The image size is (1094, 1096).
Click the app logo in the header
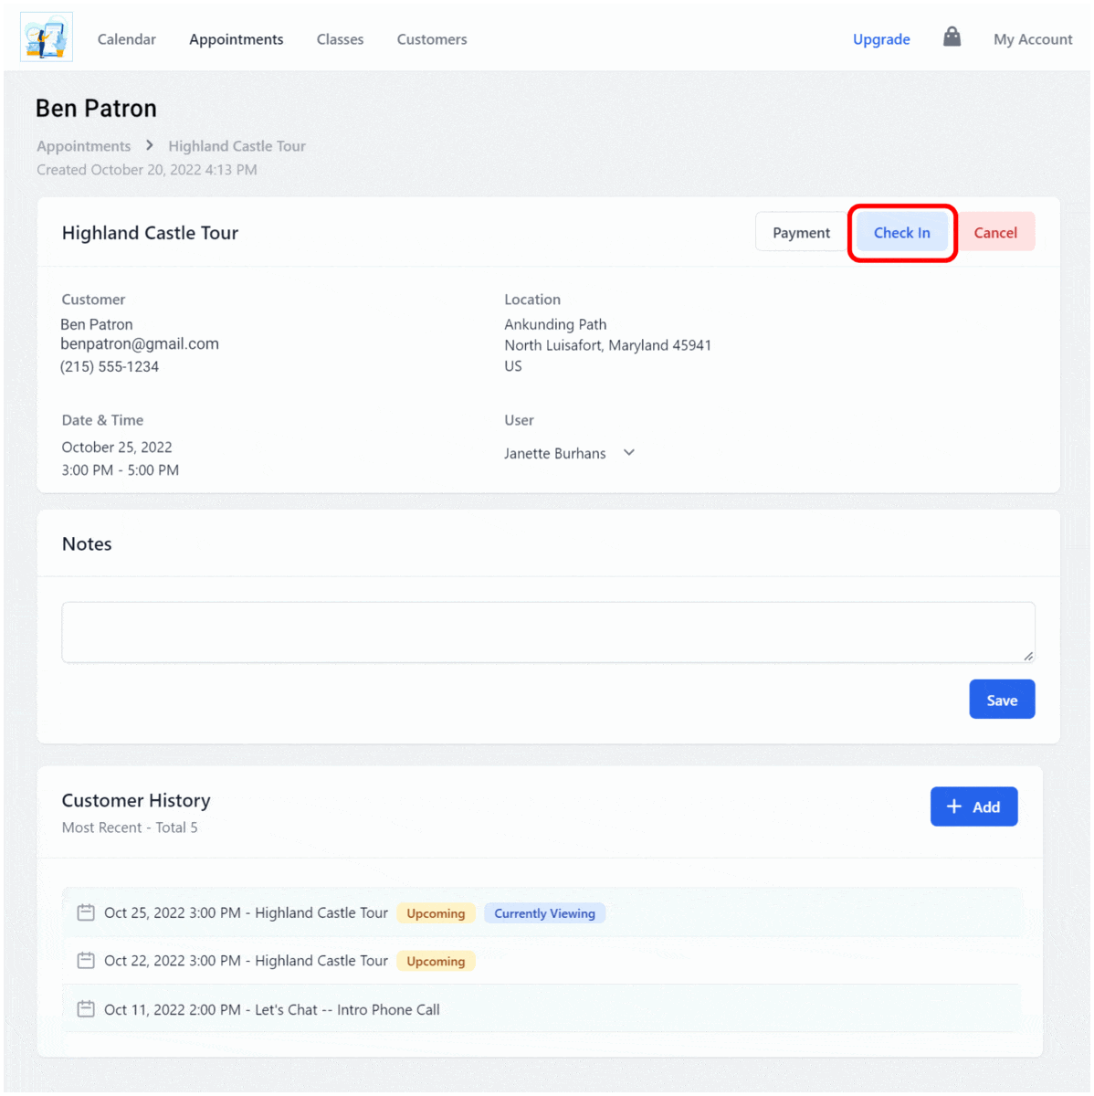[x=47, y=37]
